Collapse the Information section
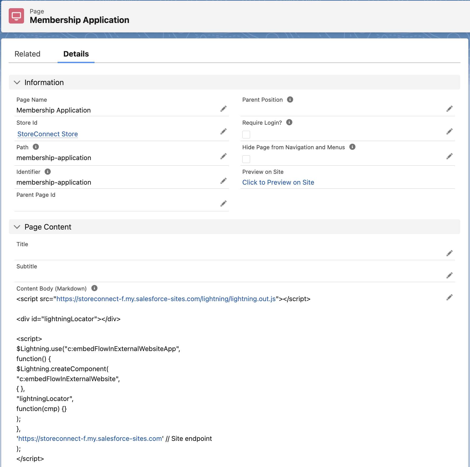The height and width of the screenshot is (467, 470). pos(17,82)
